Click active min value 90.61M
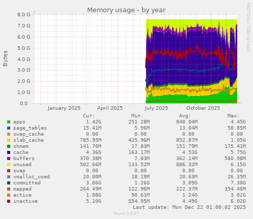Screen dimensions: 253x219 140,195
